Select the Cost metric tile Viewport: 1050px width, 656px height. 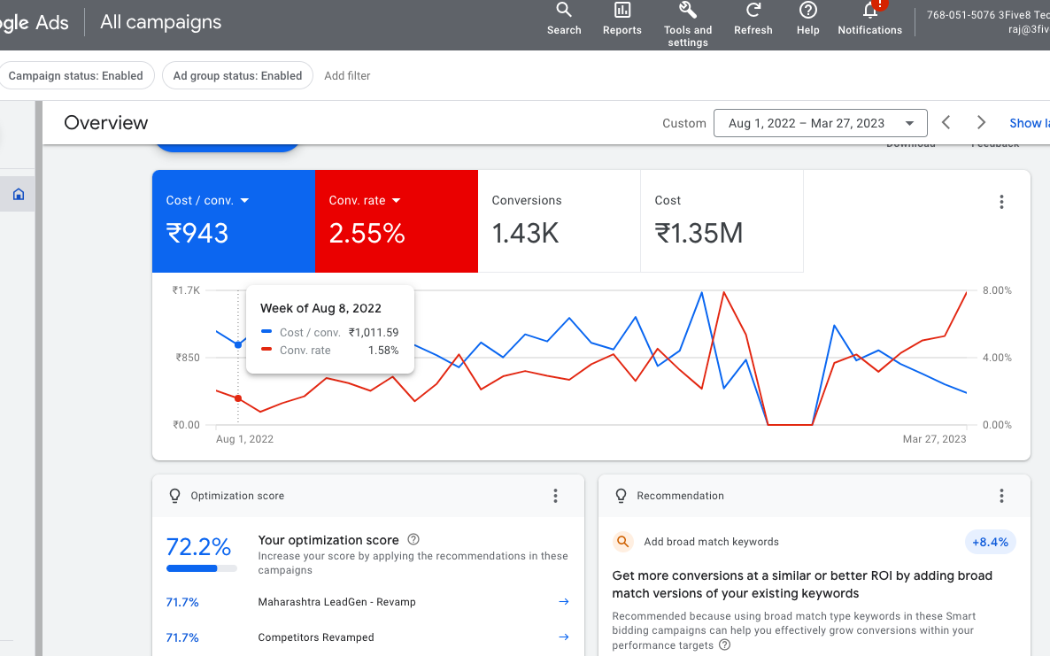pos(722,221)
